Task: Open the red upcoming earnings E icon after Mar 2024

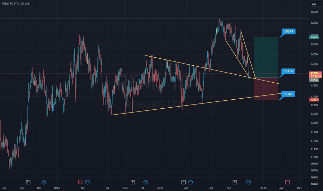Action: 287,182
